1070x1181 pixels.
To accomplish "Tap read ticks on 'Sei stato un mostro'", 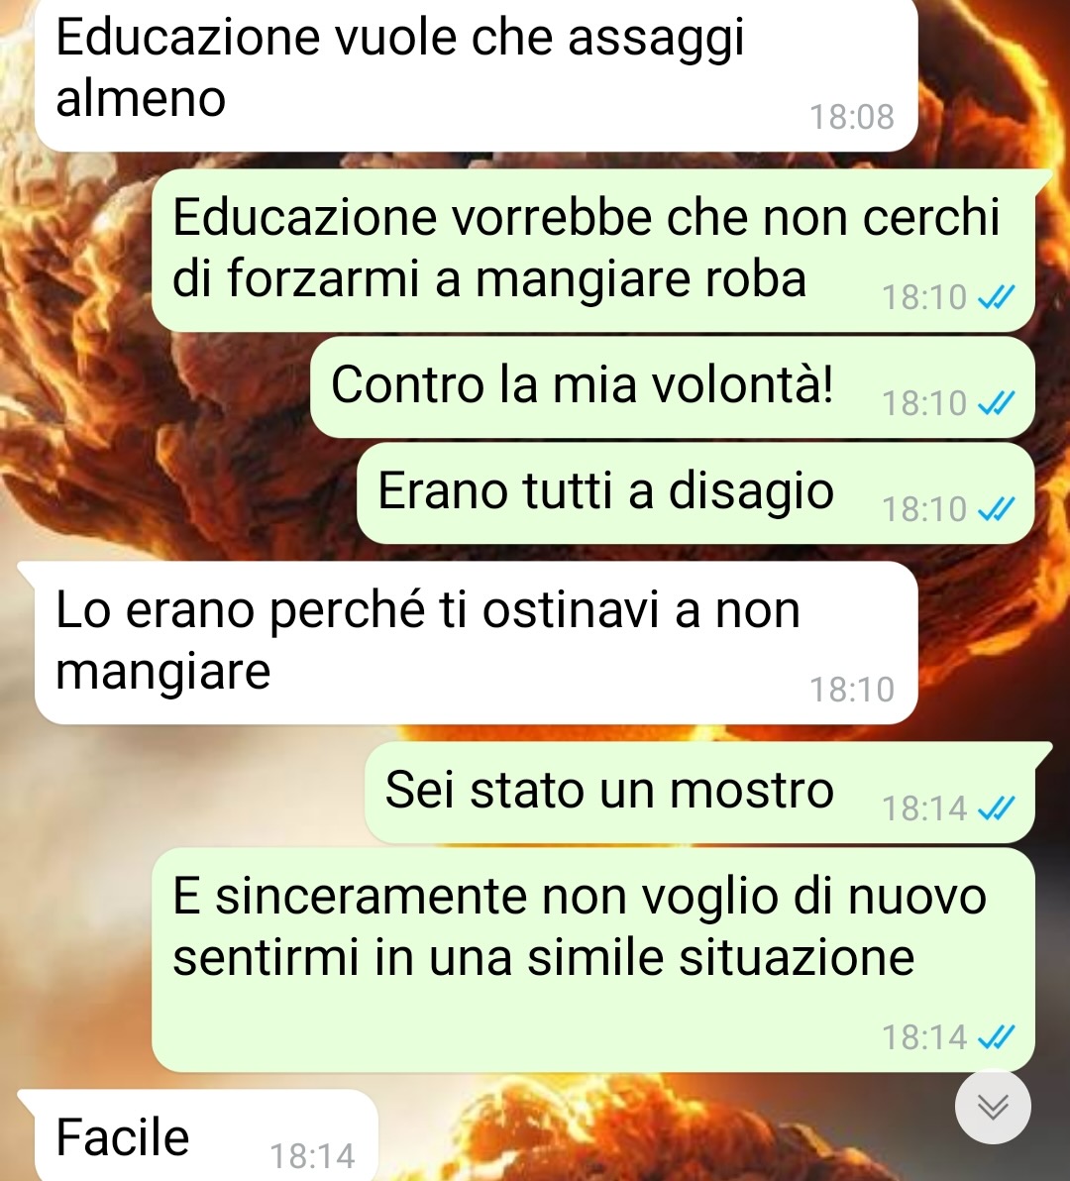I will (x=997, y=808).
